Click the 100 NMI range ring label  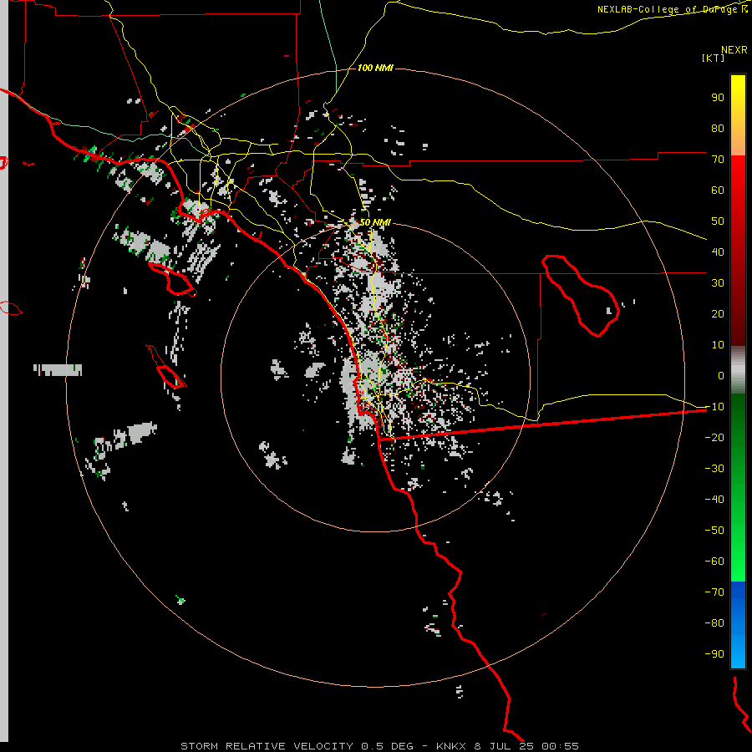(x=375, y=68)
